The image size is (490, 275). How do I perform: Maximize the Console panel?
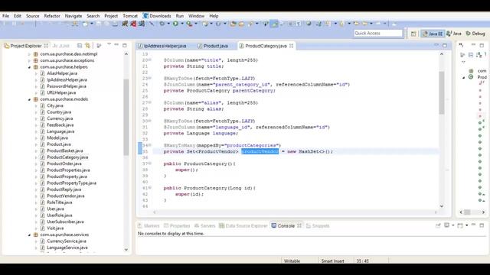(482, 225)
